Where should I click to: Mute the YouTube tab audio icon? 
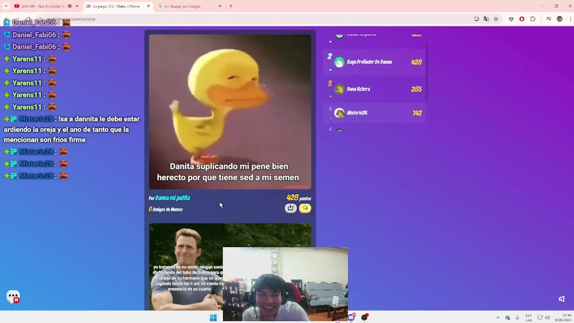click(70, 6)
